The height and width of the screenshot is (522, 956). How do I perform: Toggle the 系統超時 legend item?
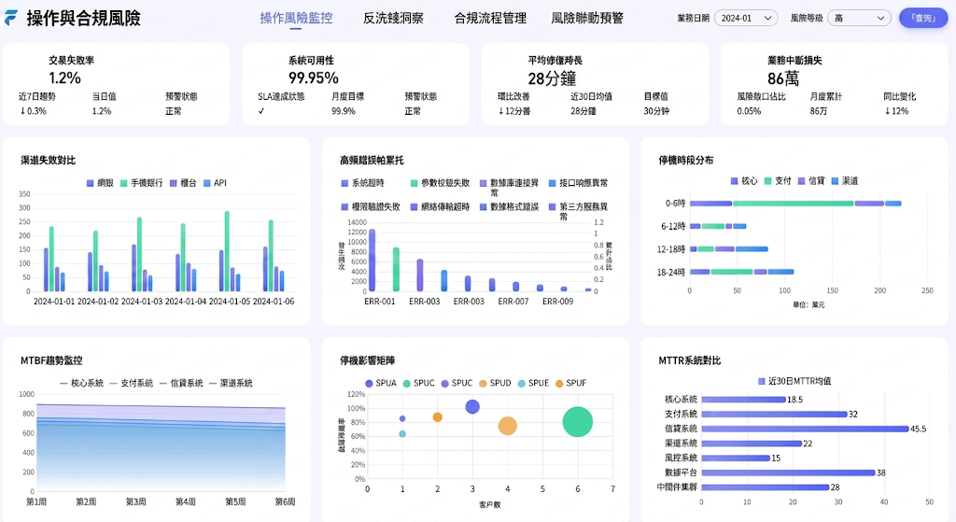coord(363,183)
